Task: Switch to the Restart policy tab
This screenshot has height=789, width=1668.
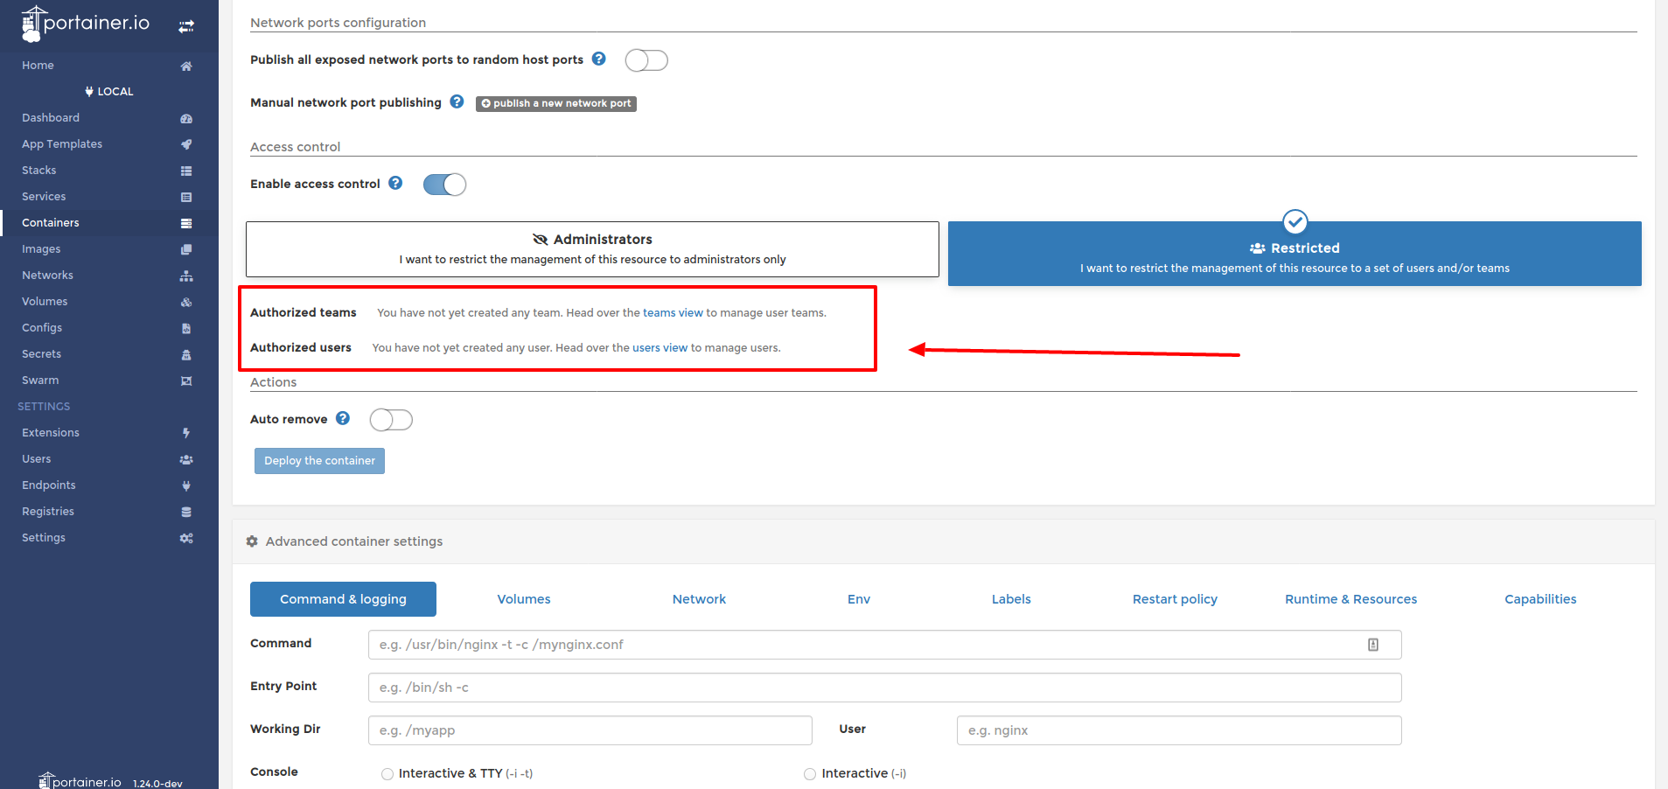Action: (x=1175, y=599)
